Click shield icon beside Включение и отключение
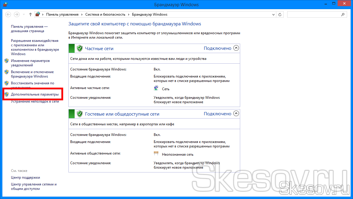353x199 pixels. click(x=7, y=72)
